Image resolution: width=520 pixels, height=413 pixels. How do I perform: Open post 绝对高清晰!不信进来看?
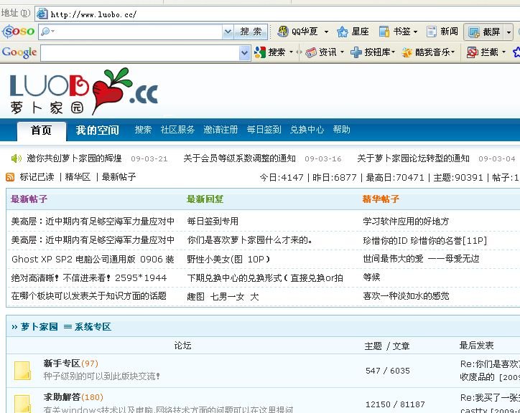point(89,278)
